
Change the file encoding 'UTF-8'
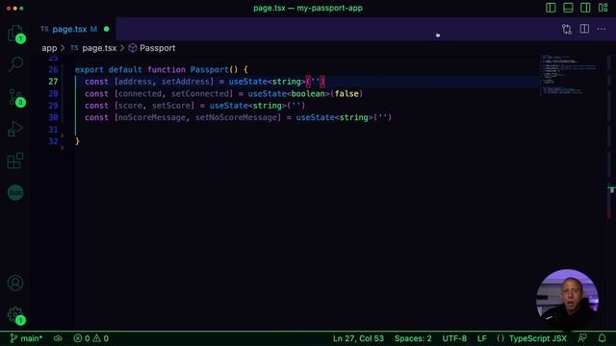(x=454, y=338)
